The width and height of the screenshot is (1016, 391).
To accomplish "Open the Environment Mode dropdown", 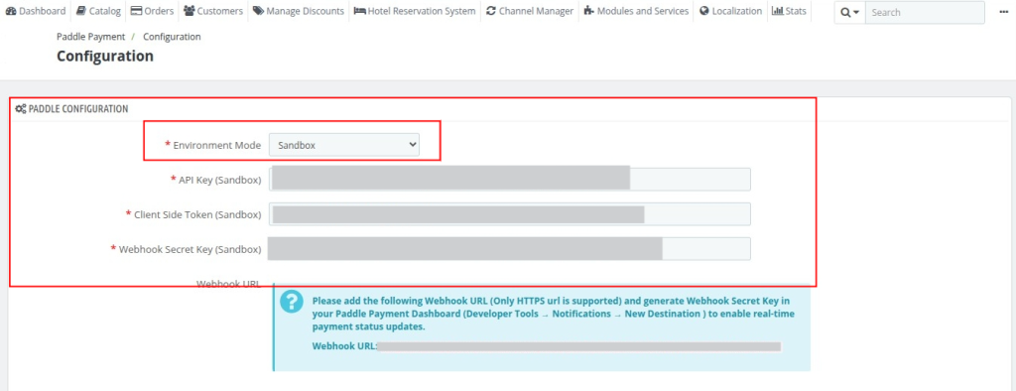I will [344, 145].
